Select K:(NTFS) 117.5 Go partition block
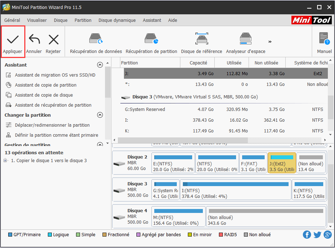 pyautogui.click(x=309, y=190)
